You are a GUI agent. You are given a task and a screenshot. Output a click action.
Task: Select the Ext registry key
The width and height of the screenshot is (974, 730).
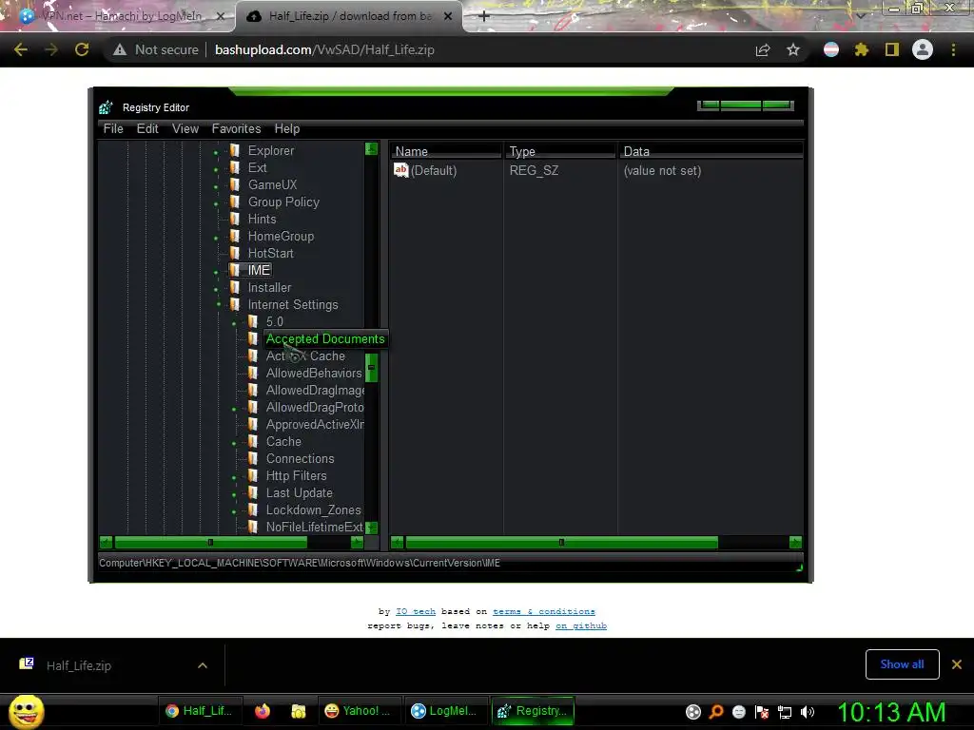coord(257,167)
